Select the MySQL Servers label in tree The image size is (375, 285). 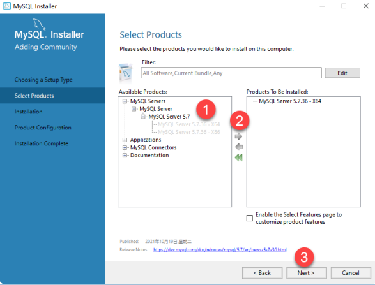coord(148,101)
